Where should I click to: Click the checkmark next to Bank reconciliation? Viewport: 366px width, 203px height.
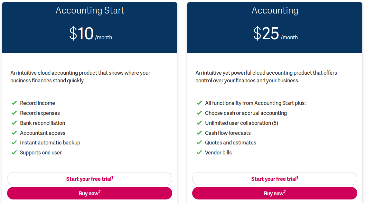coord(14,123)
